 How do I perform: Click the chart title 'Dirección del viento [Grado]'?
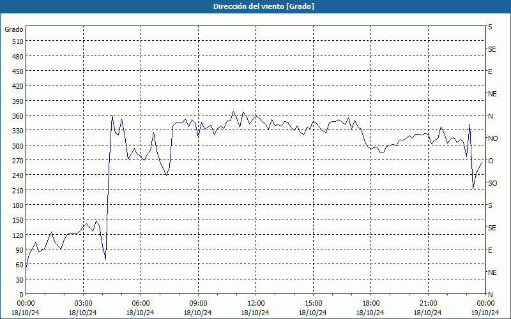click(x=264, y=6)
